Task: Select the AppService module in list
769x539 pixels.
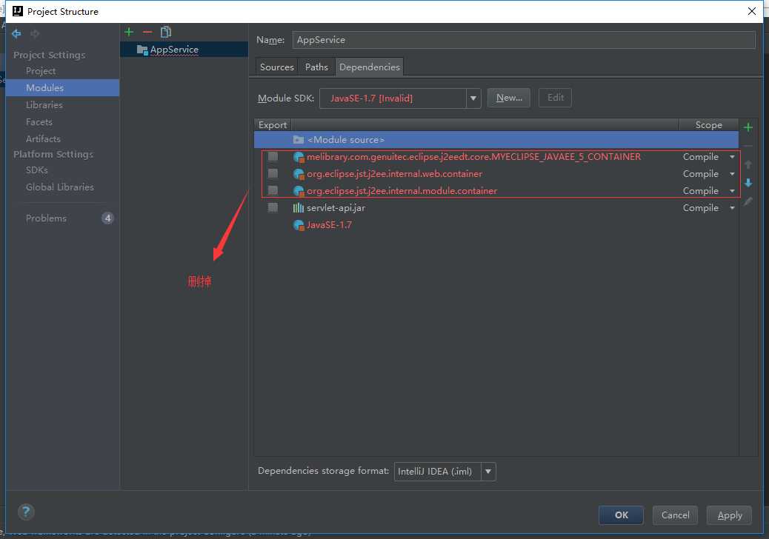Action: (184, 50)
